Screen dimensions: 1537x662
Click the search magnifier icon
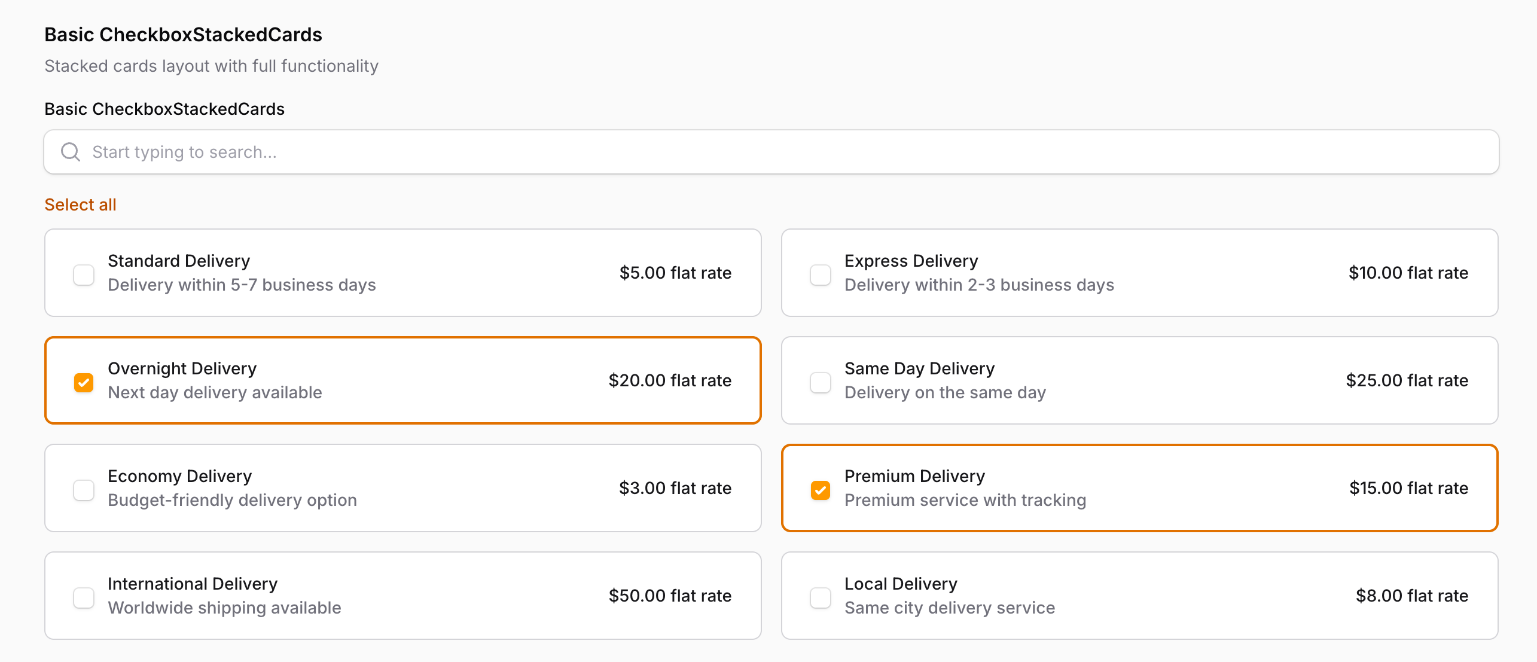tap(71, 152)
